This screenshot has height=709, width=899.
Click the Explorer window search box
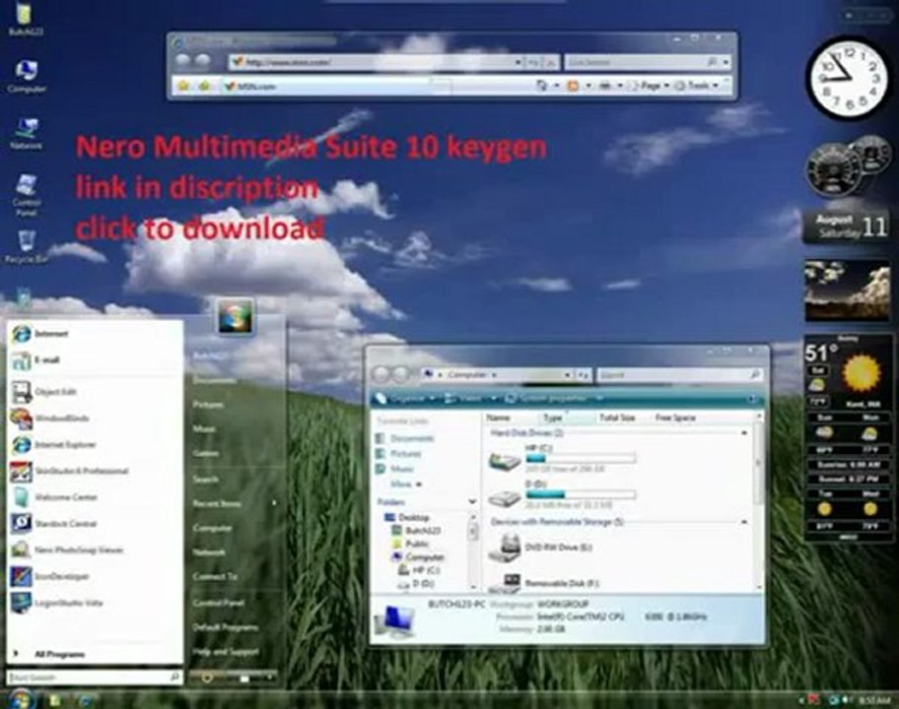[x=680, y=374]
